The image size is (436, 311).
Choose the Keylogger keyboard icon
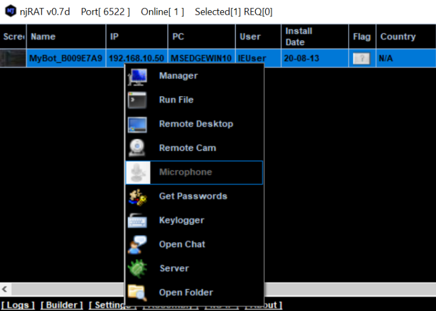[138, 221]
